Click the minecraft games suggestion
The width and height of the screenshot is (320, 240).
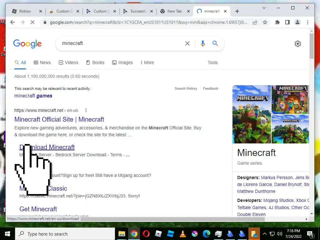(33, 96)
